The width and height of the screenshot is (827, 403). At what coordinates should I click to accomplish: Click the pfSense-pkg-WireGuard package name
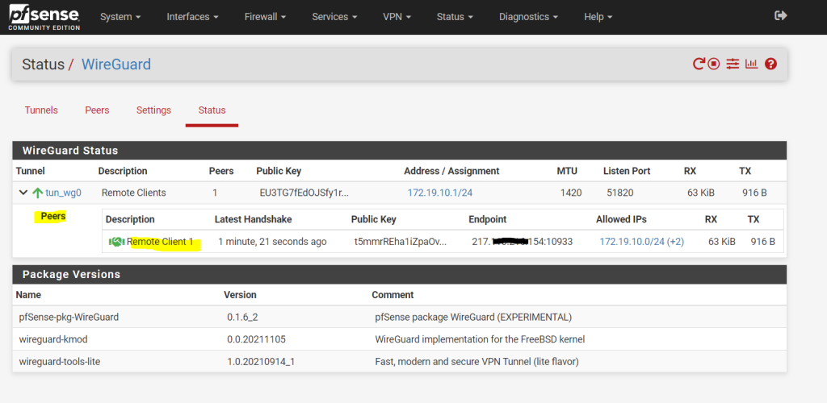pos(69,317)
